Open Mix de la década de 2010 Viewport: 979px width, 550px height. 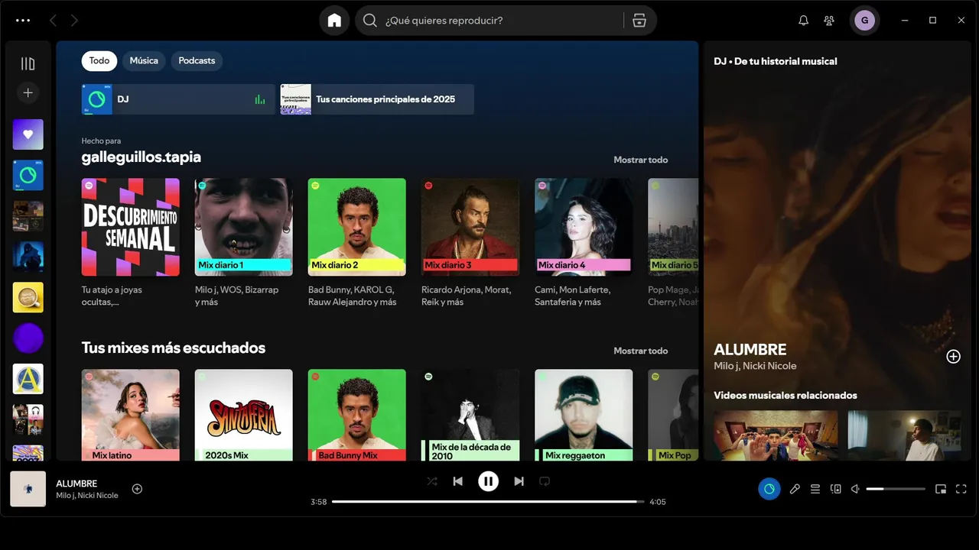(470, 415)
